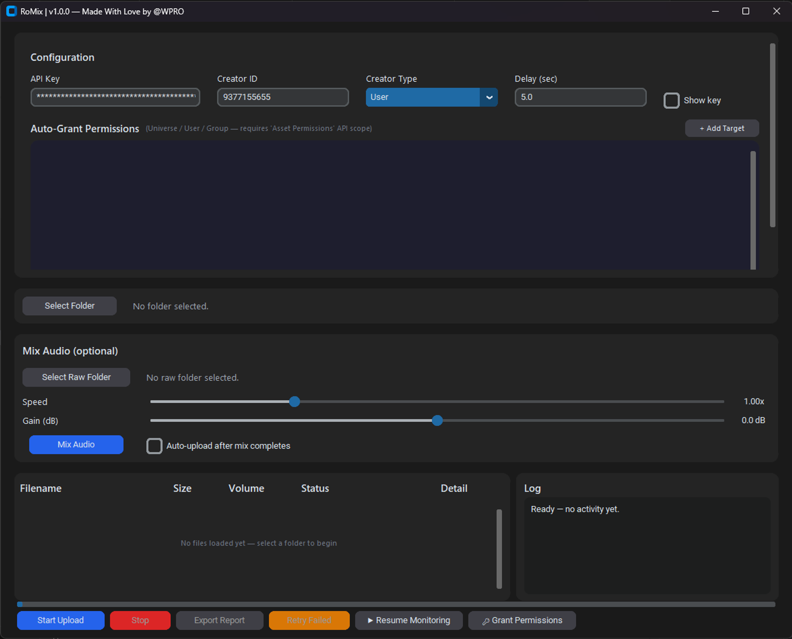Viewport: 792px width, 639px height.
Task: Click the Configuration panel vertical scrollbar
Action: click(x=772, y=135)
